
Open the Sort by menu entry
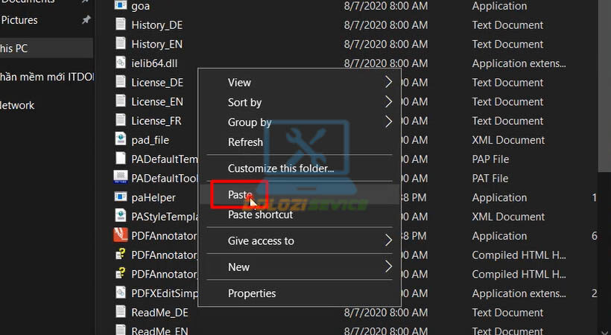click(300, 102)
